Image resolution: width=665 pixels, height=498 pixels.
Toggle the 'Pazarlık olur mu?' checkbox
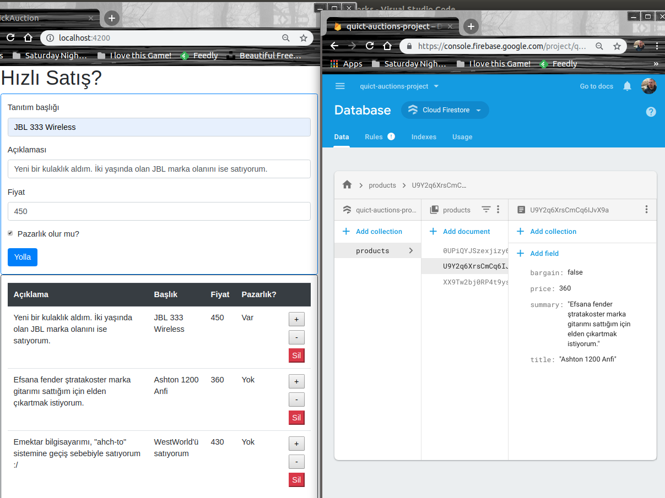pos(10,234)
